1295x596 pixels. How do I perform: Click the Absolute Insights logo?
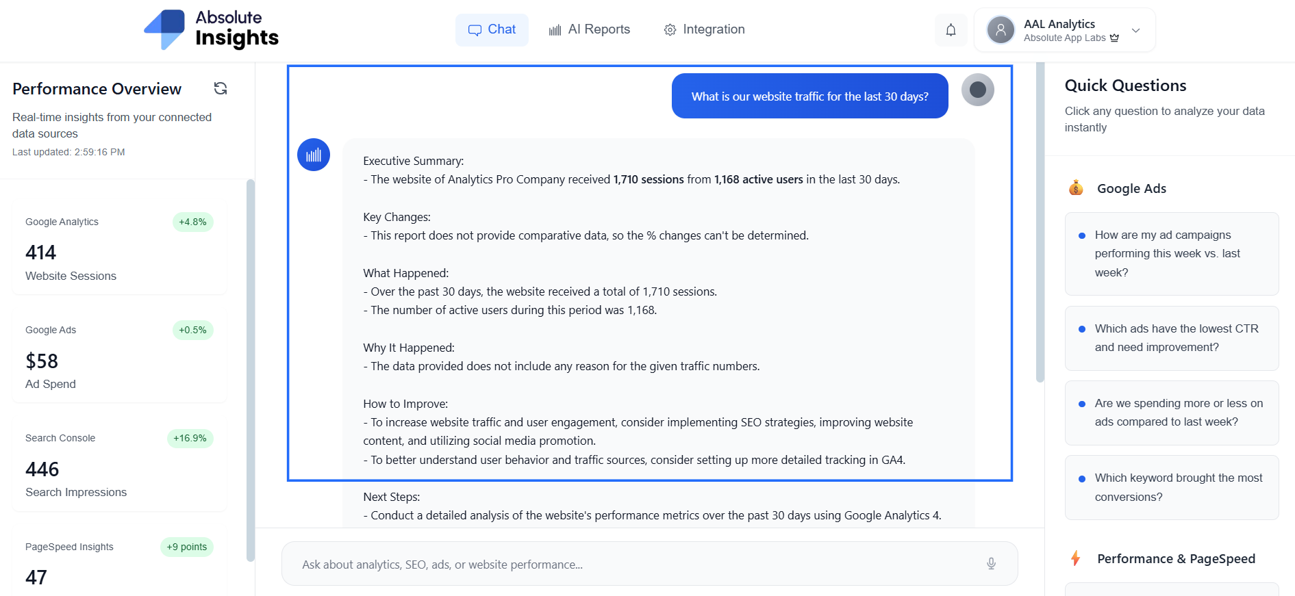tap(211, 30)
